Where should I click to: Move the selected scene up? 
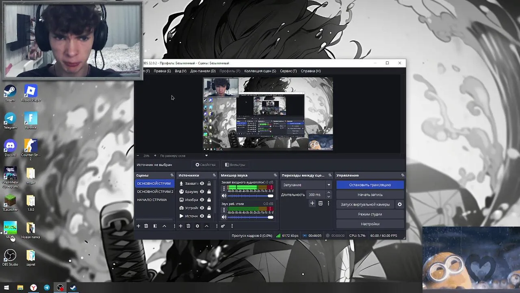coord(164,226)
